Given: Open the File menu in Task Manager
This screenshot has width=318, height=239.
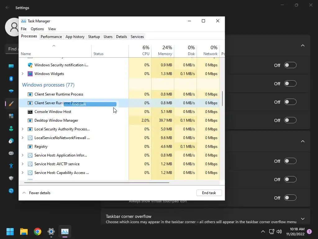Looking at the screenshot, I should (24, 29).
